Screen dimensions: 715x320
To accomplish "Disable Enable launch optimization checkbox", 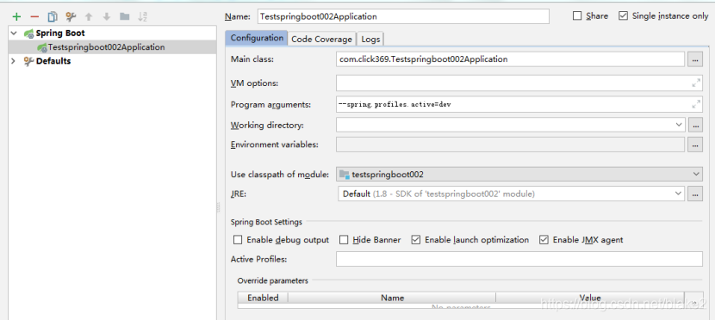I will (416, 239).
